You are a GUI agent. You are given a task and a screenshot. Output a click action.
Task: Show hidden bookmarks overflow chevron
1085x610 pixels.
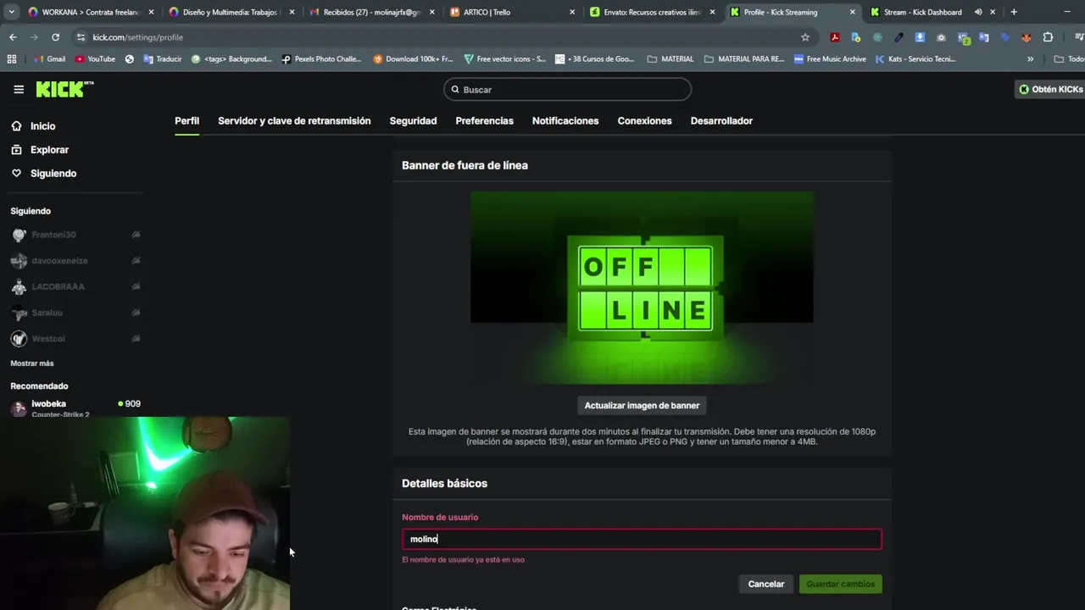tap(1030, 59)
